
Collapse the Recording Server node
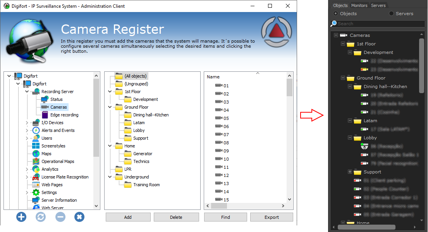27,92
